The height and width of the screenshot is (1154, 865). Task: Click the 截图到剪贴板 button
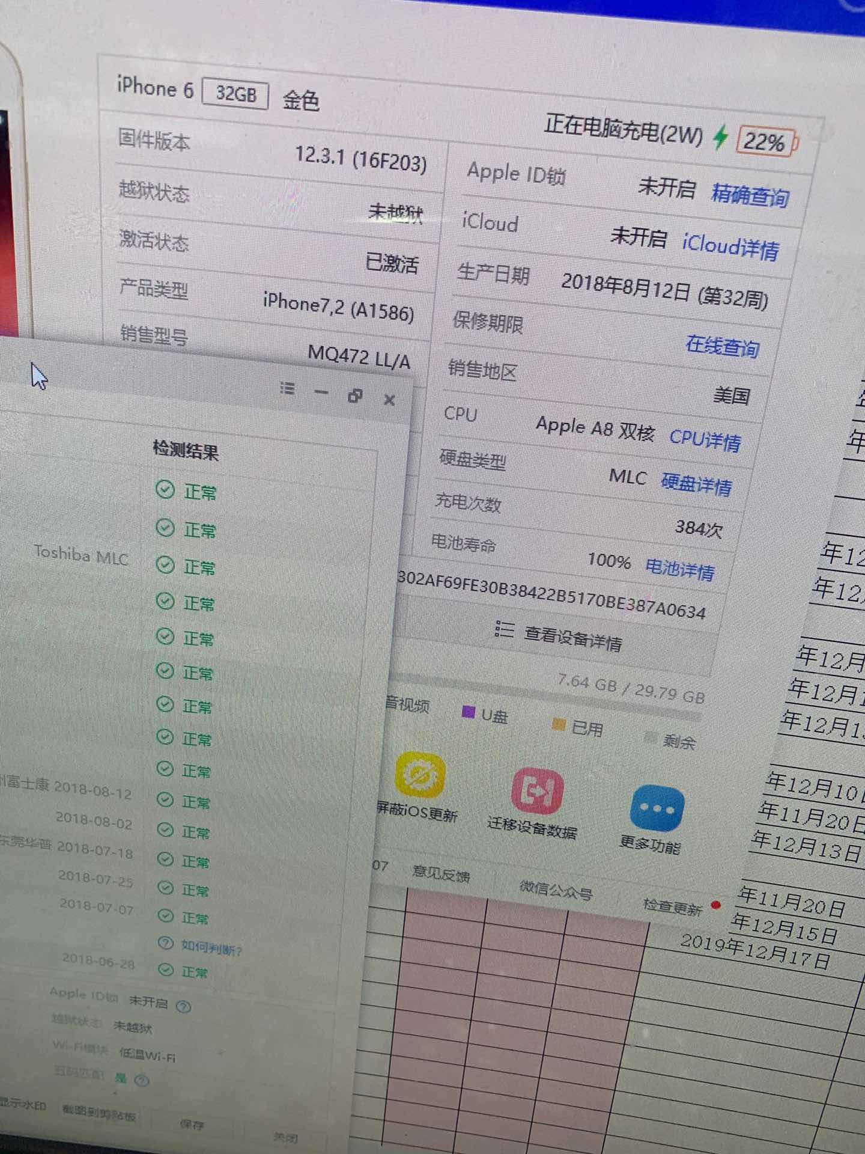pyautogui.click(x=99, y=1113)
